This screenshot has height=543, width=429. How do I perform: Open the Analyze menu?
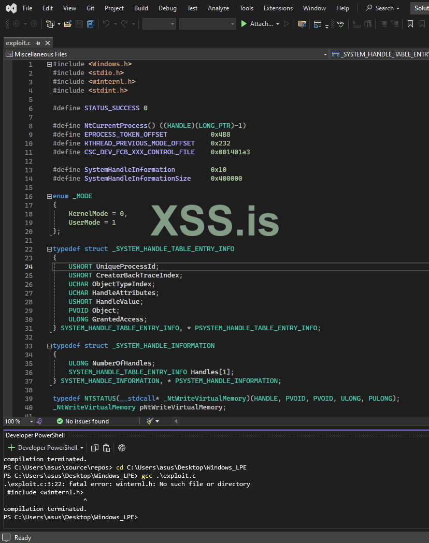click(218, 8)
